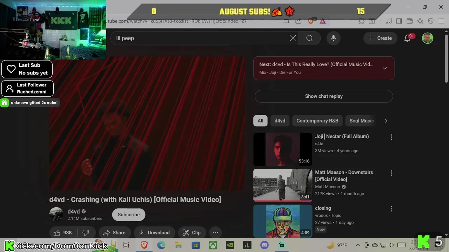Open Matt Maeson Downstairs thumbnail
Viewport: 449px width, 252px height.
pyautogui.click(x=283, y=185)
